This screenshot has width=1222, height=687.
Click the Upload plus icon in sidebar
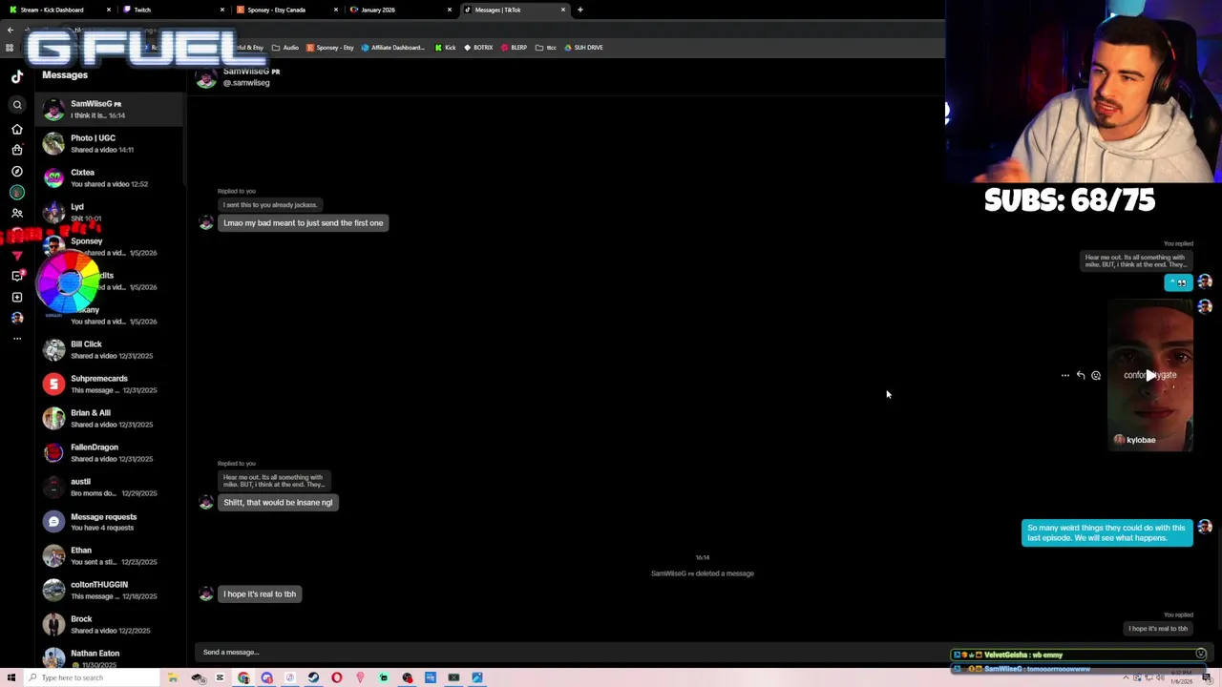coord(17,297)
